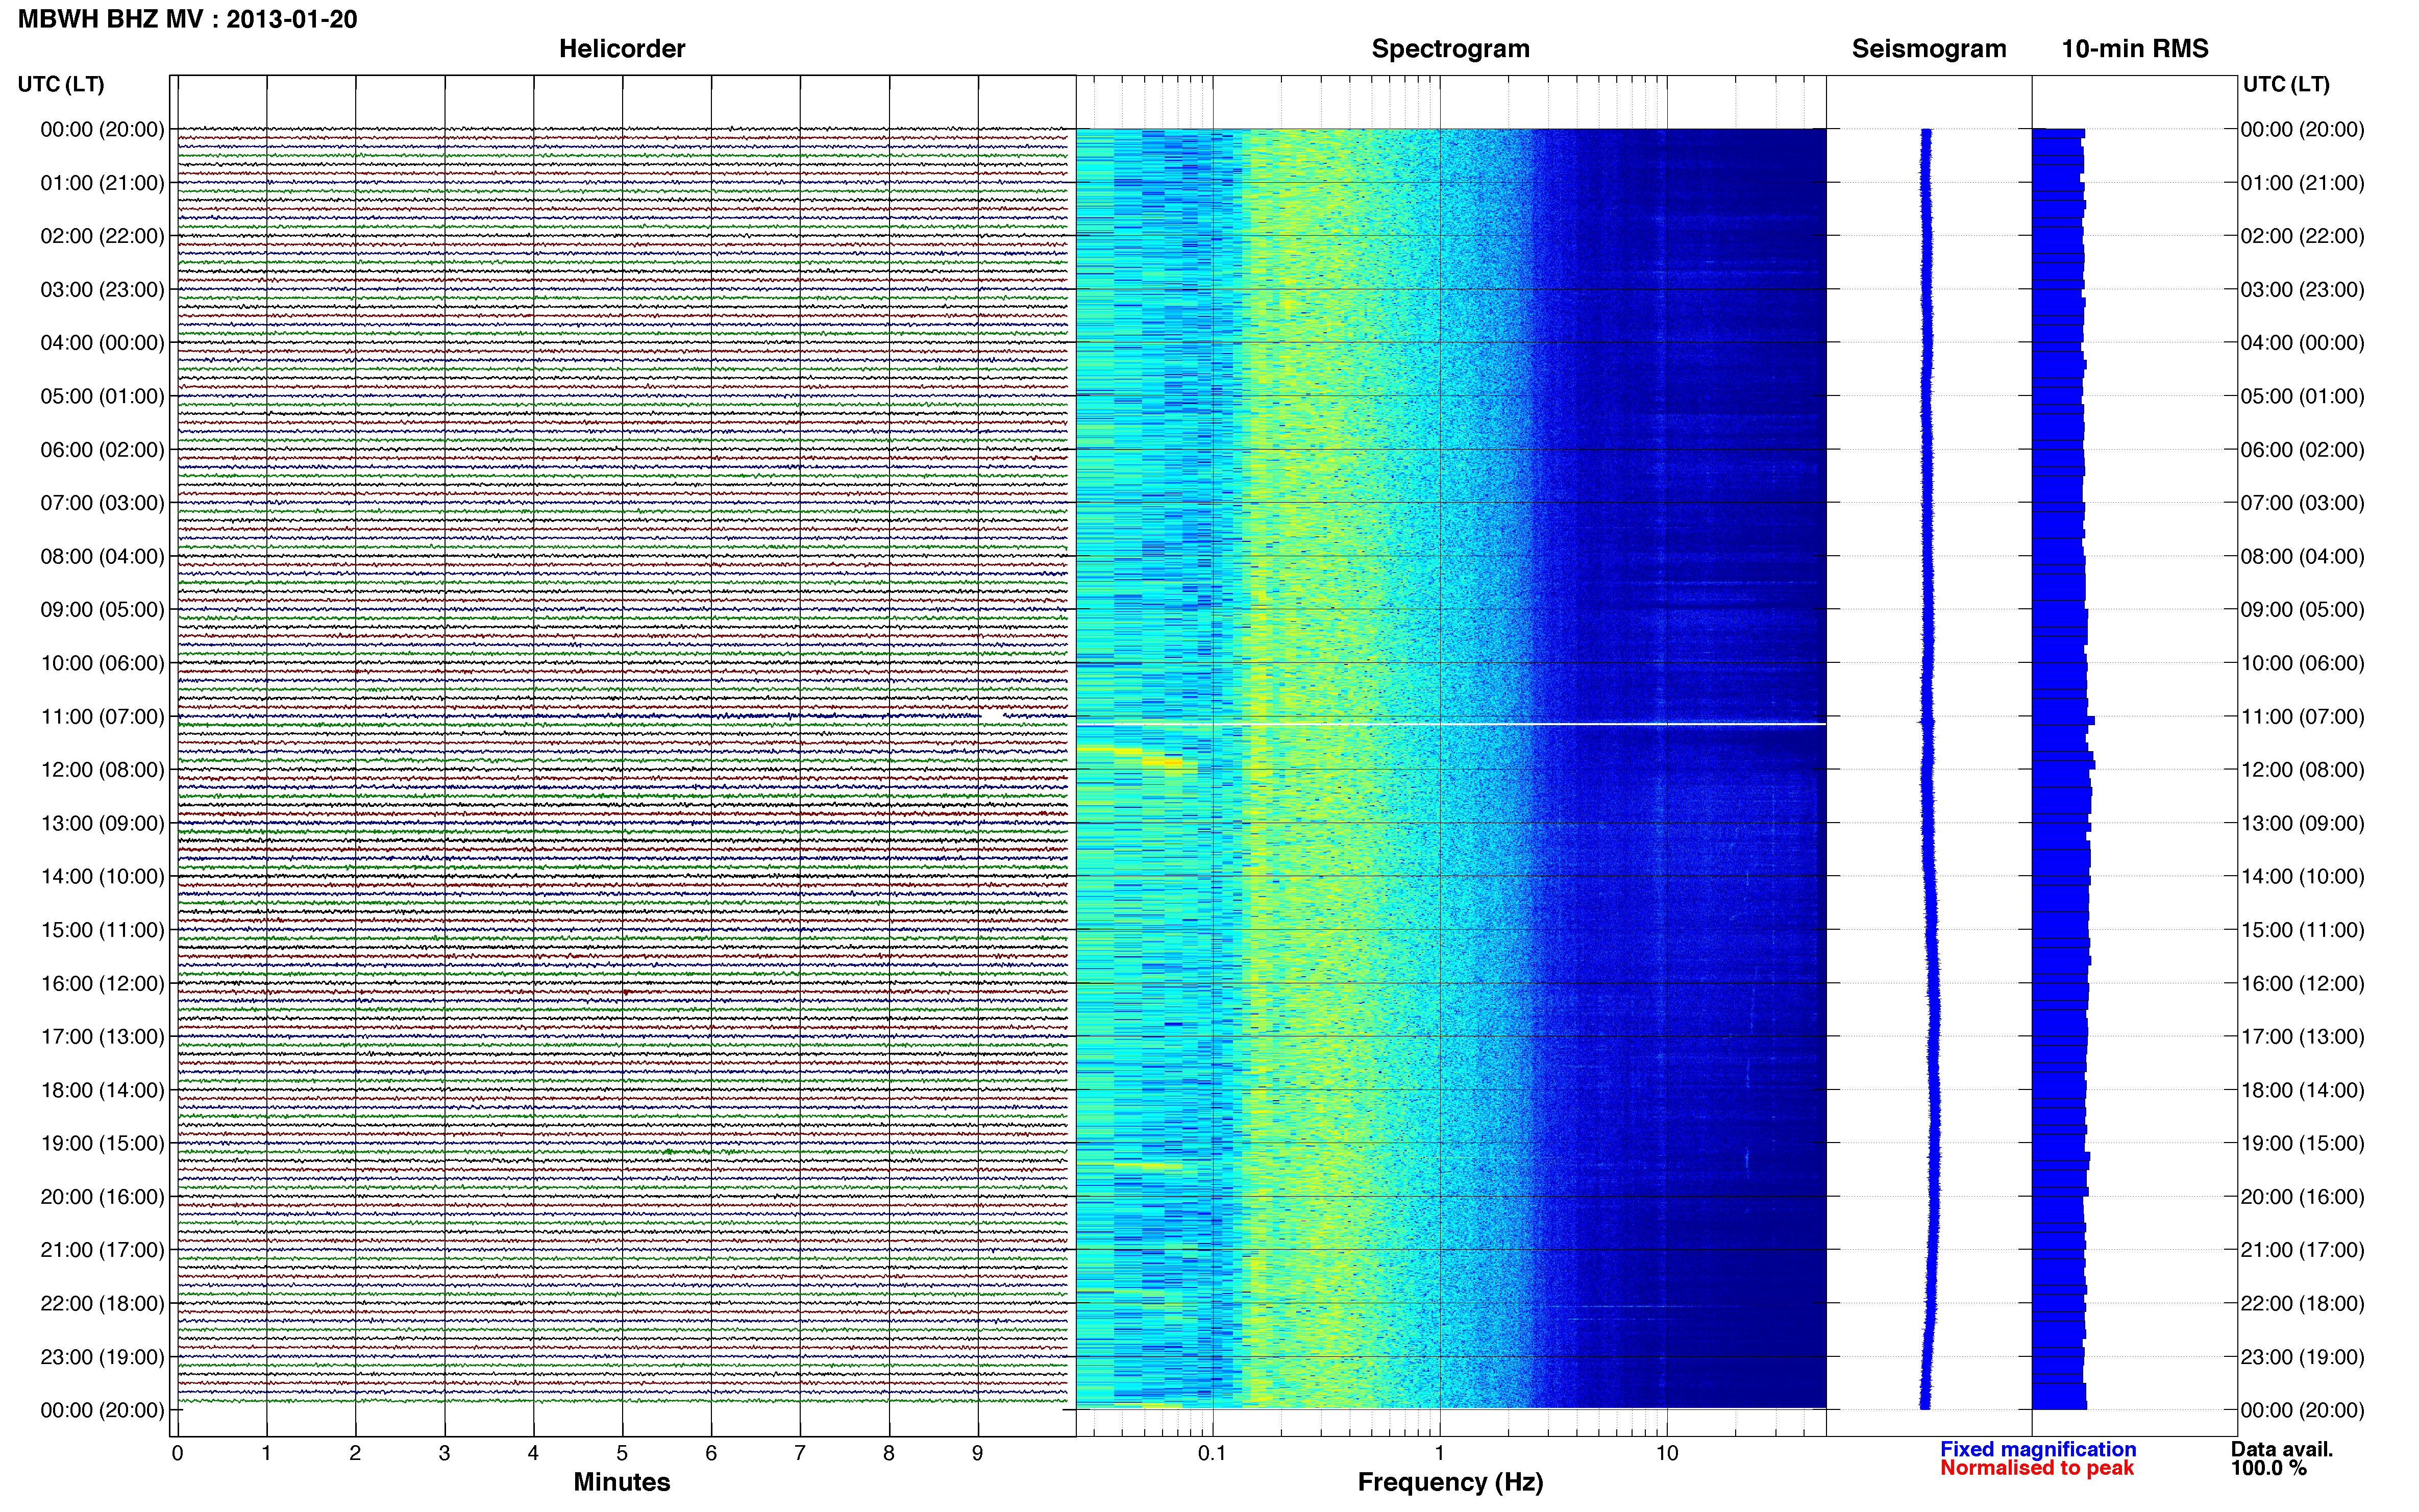
Task: Click 20:00 (16:00) beside the RMS panel
Action: 2302,1197
